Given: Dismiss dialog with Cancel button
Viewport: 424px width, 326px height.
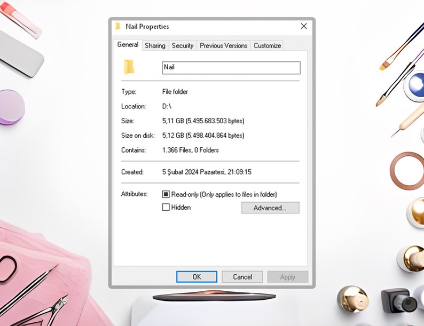Looking at the screenshot, I should tap(242, 277).
